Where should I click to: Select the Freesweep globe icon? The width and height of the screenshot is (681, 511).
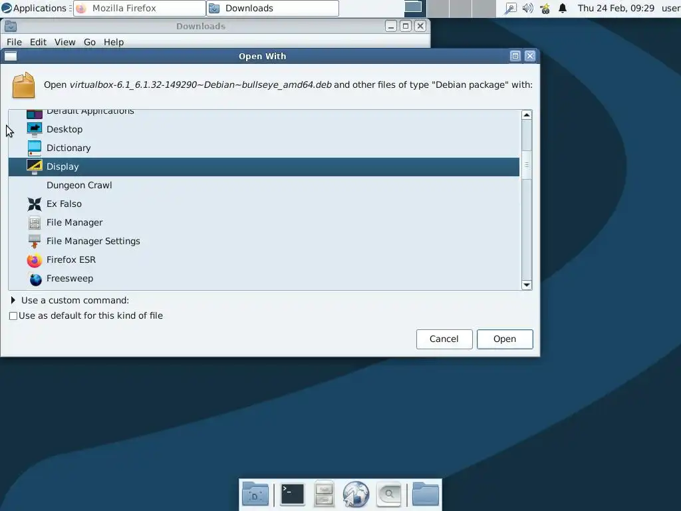click(x=35, y=279)
